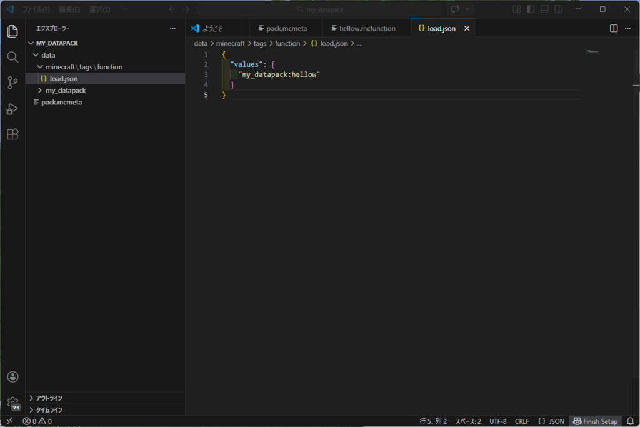Change the CRLF line ending setting
The height and width of the screenshot is (427, 640).
coord(522,421)
